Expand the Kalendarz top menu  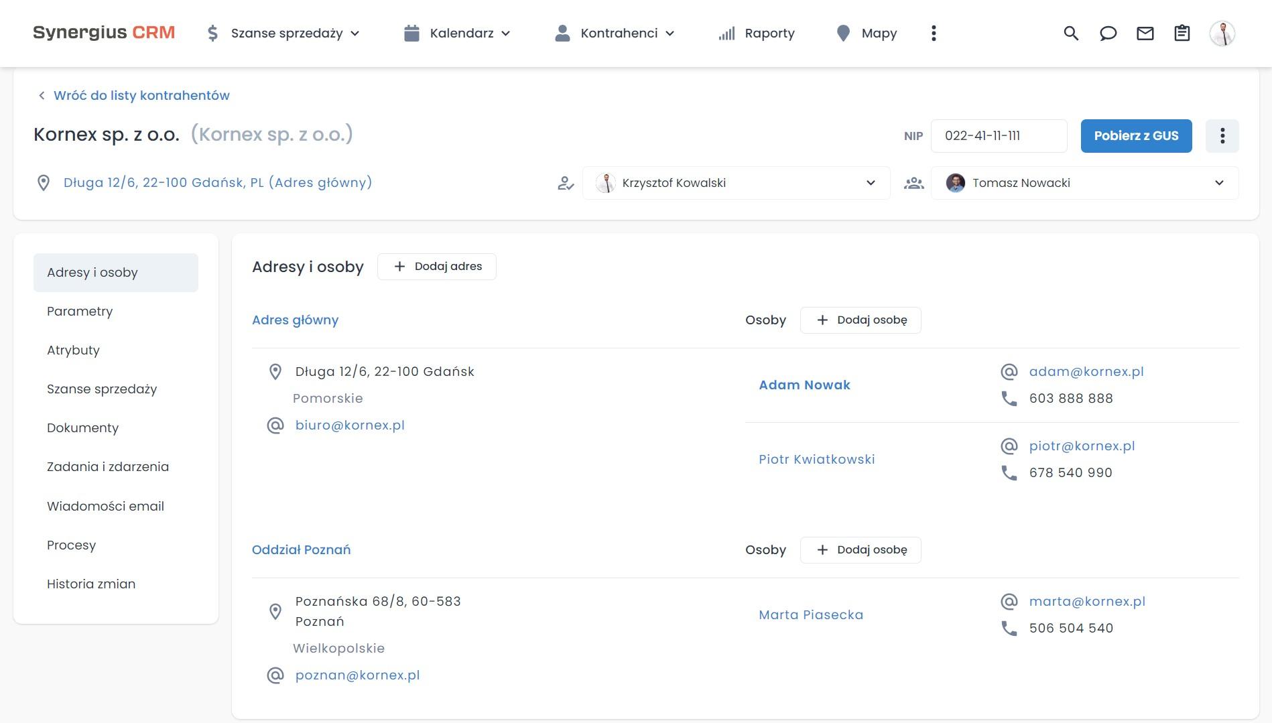(x=458, y=34)
